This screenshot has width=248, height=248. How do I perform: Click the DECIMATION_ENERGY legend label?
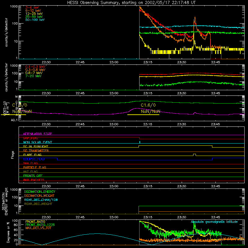(40, 192)
